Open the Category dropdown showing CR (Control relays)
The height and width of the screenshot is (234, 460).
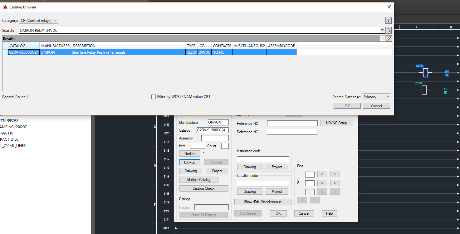click(39, 21)
